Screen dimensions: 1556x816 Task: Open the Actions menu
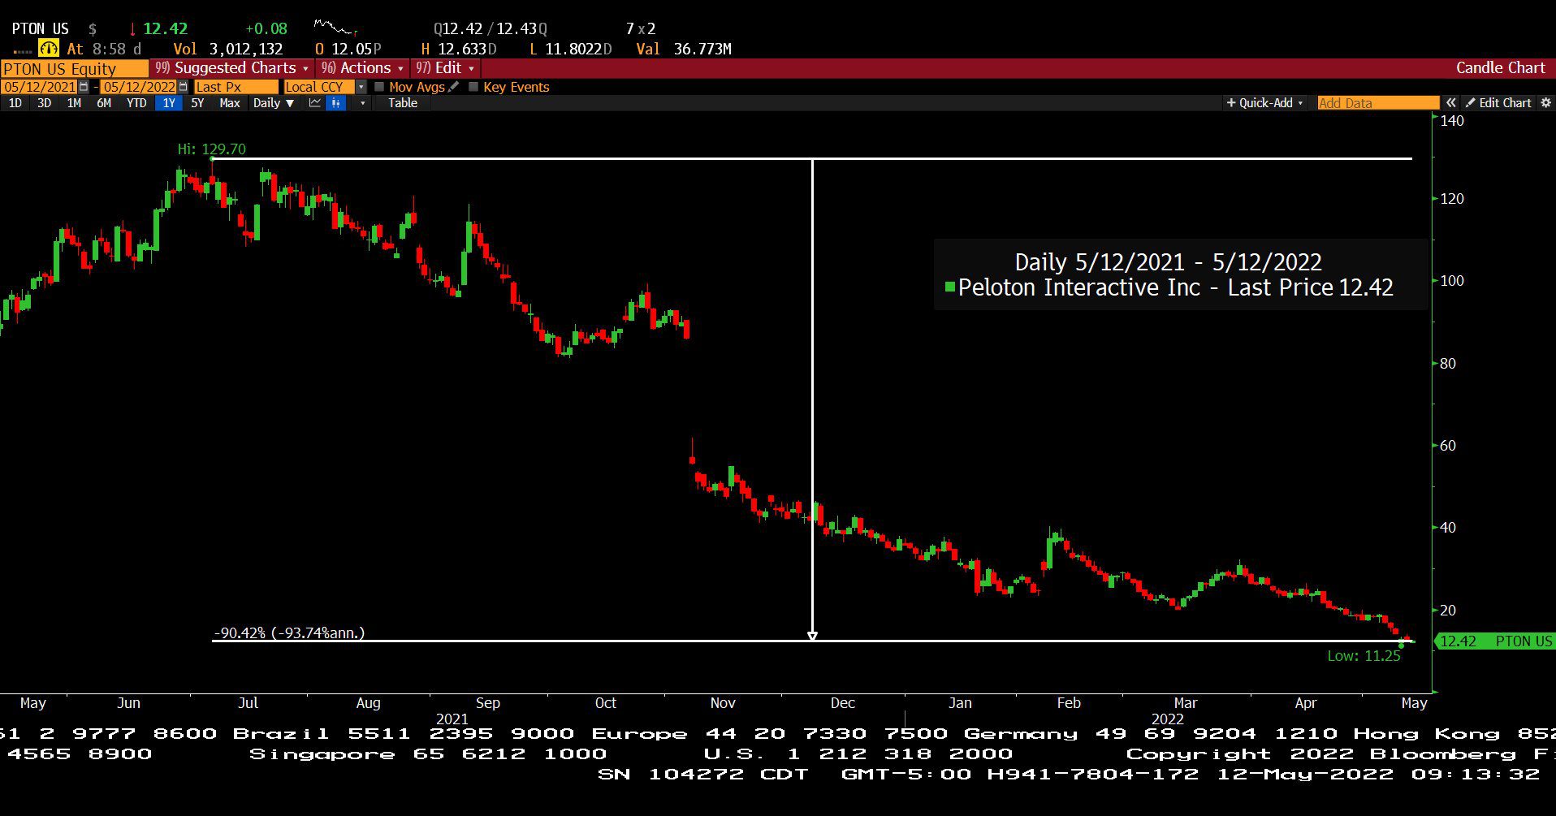(x=362, y=68)
